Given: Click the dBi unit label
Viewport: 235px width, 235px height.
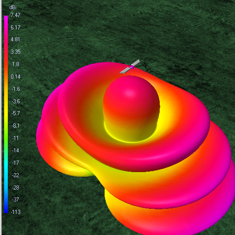Looking at the screenshot, I should 13,7.
